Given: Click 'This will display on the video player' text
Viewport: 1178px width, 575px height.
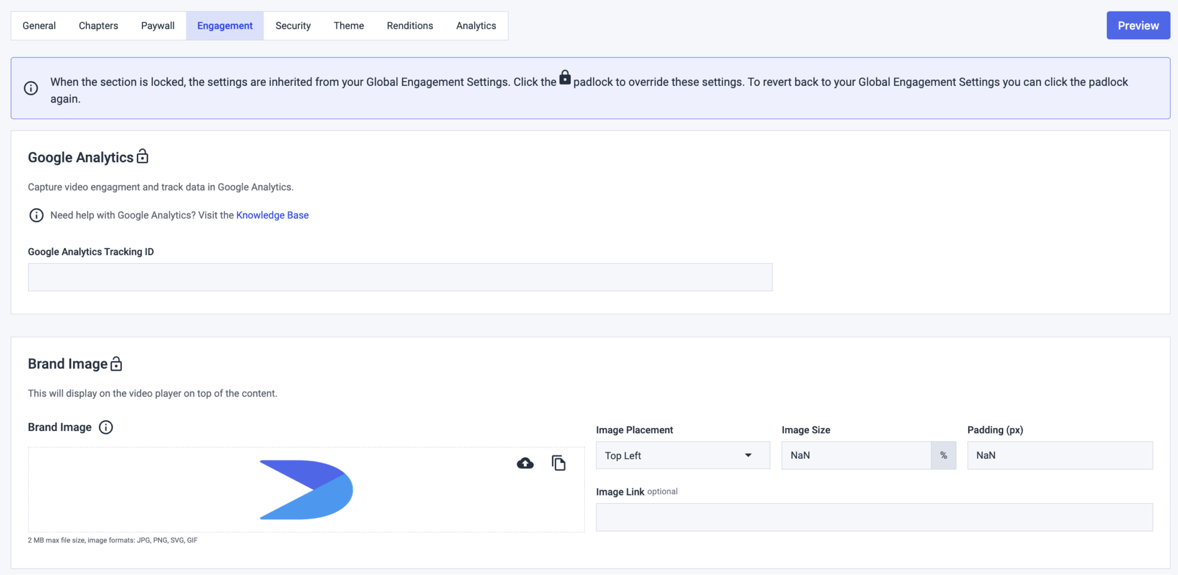Looking at the screenshot, I should [152, 394].
